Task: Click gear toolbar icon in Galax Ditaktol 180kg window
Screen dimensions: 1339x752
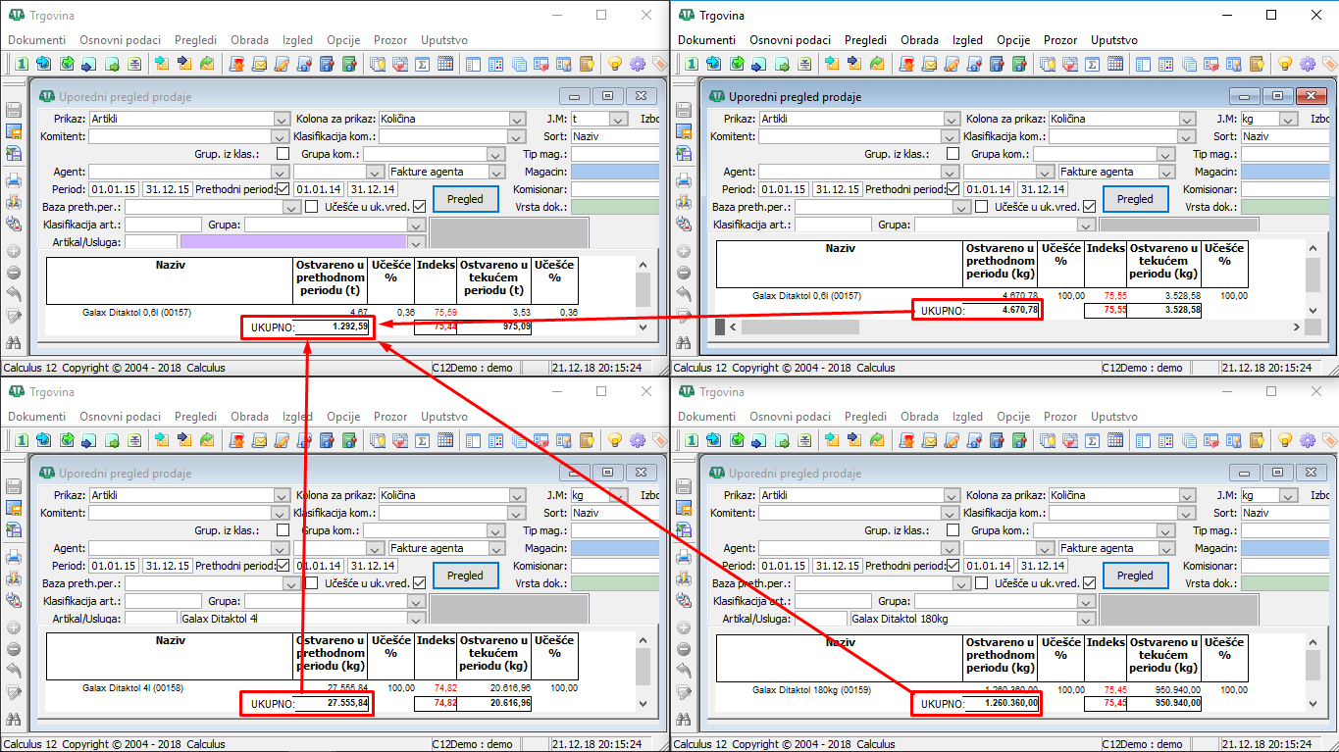Action: pyautogui.click(x=1307, y=440)
